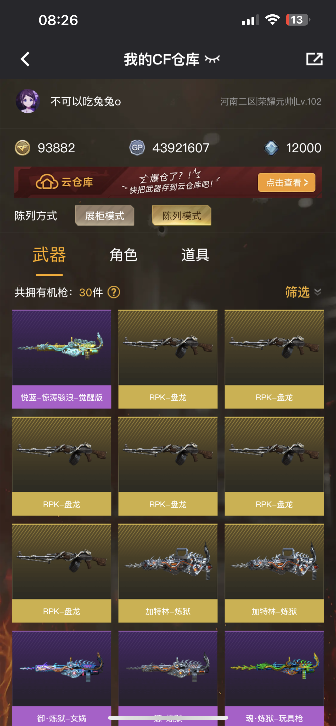Switch to 陈列模式 display mode

(x=182, y=216)
